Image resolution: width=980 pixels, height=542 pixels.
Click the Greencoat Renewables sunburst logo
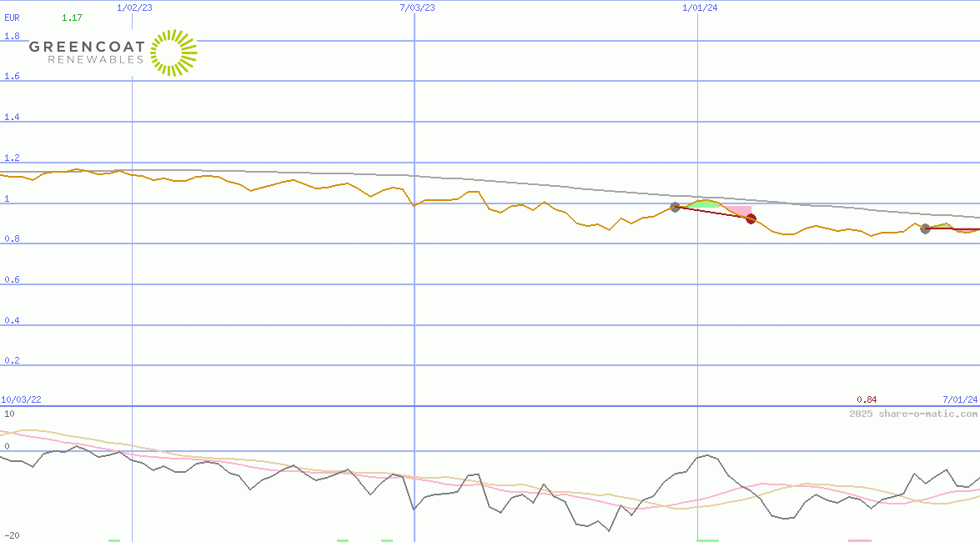click(173, 53)
